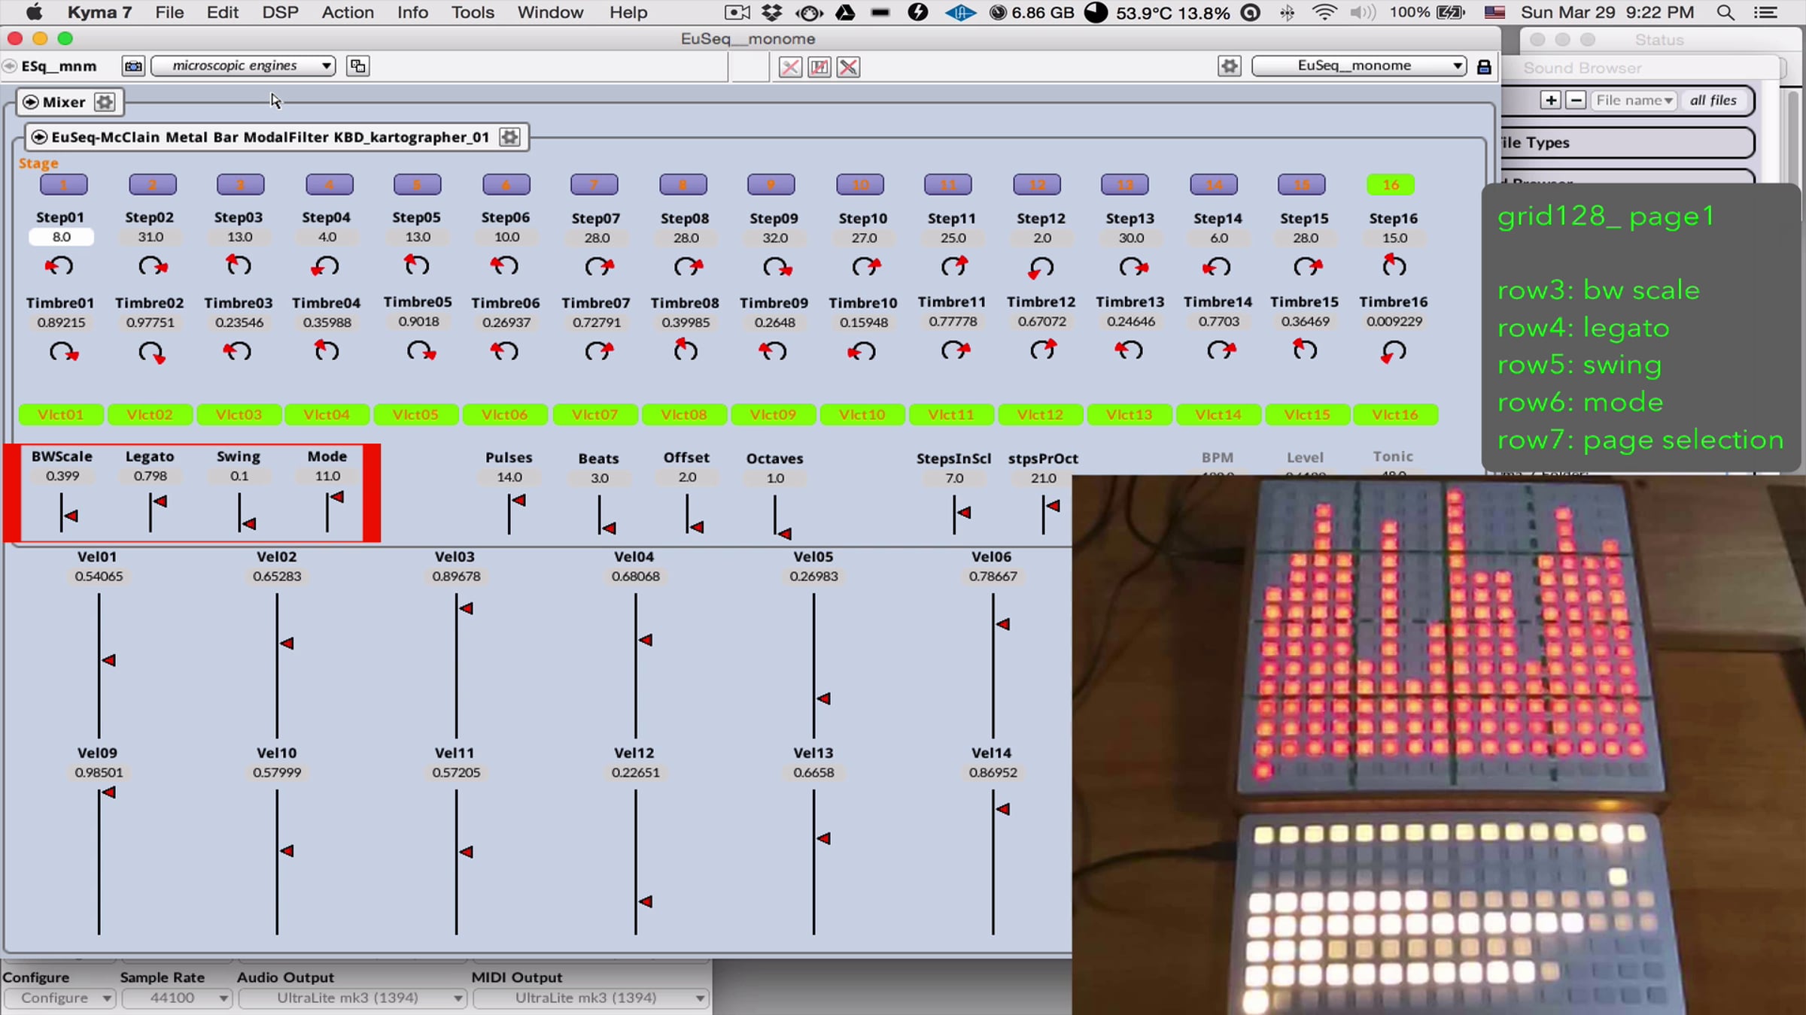Toggle the Vlct16 green button

point(1395,414)
